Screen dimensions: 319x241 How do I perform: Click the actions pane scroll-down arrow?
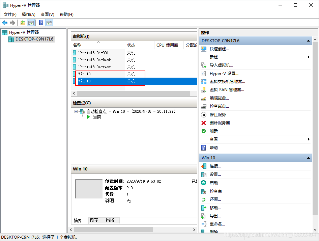pyautogui.click(x=315, y=230)
